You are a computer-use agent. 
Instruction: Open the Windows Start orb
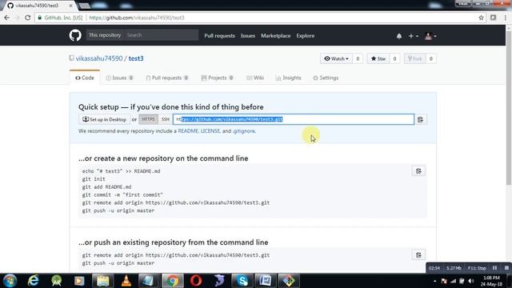pos(10,281)
